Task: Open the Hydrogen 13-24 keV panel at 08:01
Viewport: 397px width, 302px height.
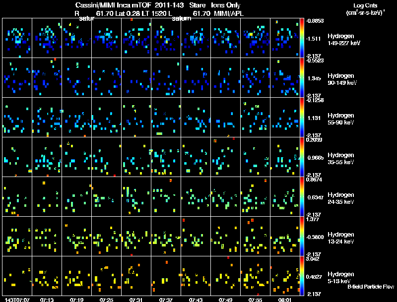Action: (x=285, y=237)
